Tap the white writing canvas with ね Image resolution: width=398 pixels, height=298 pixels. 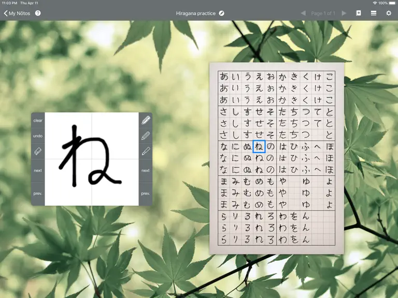click(92, 159)
